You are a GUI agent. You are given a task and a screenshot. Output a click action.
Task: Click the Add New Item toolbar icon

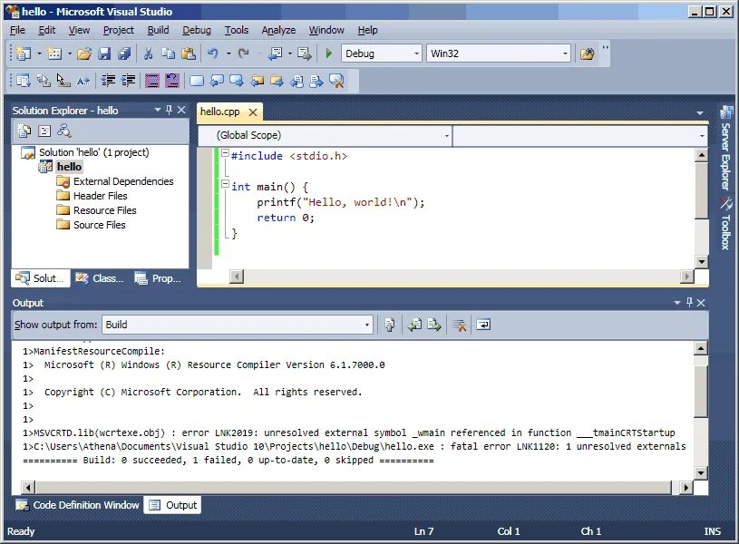54,53
